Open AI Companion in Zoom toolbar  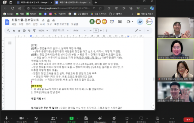coord(100,118)
